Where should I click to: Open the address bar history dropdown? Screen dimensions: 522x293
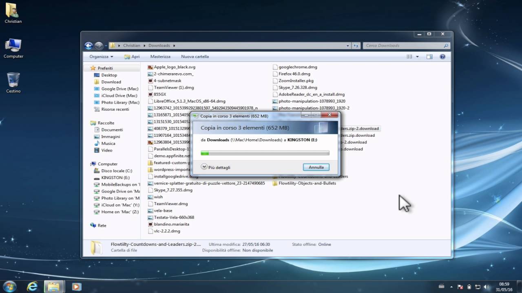click(x=348, y=46)
